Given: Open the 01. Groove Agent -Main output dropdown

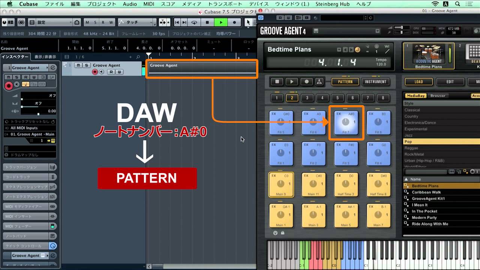Looking at the screenshot, I should (30, 134).
